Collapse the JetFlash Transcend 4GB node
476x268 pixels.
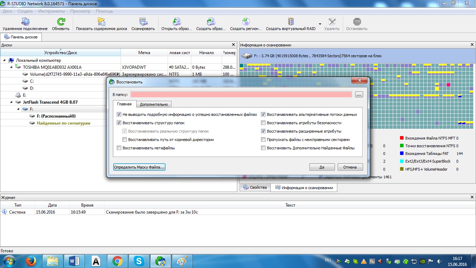11,102
